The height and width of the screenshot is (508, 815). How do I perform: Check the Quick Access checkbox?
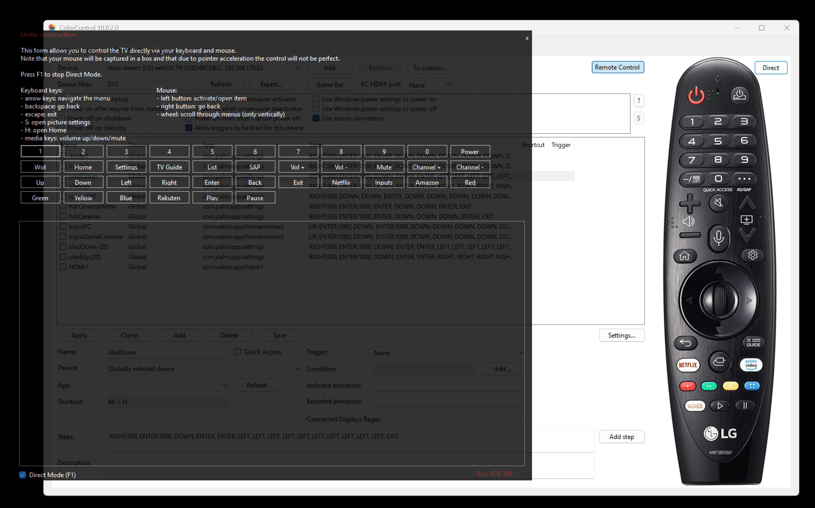point(238,352)
